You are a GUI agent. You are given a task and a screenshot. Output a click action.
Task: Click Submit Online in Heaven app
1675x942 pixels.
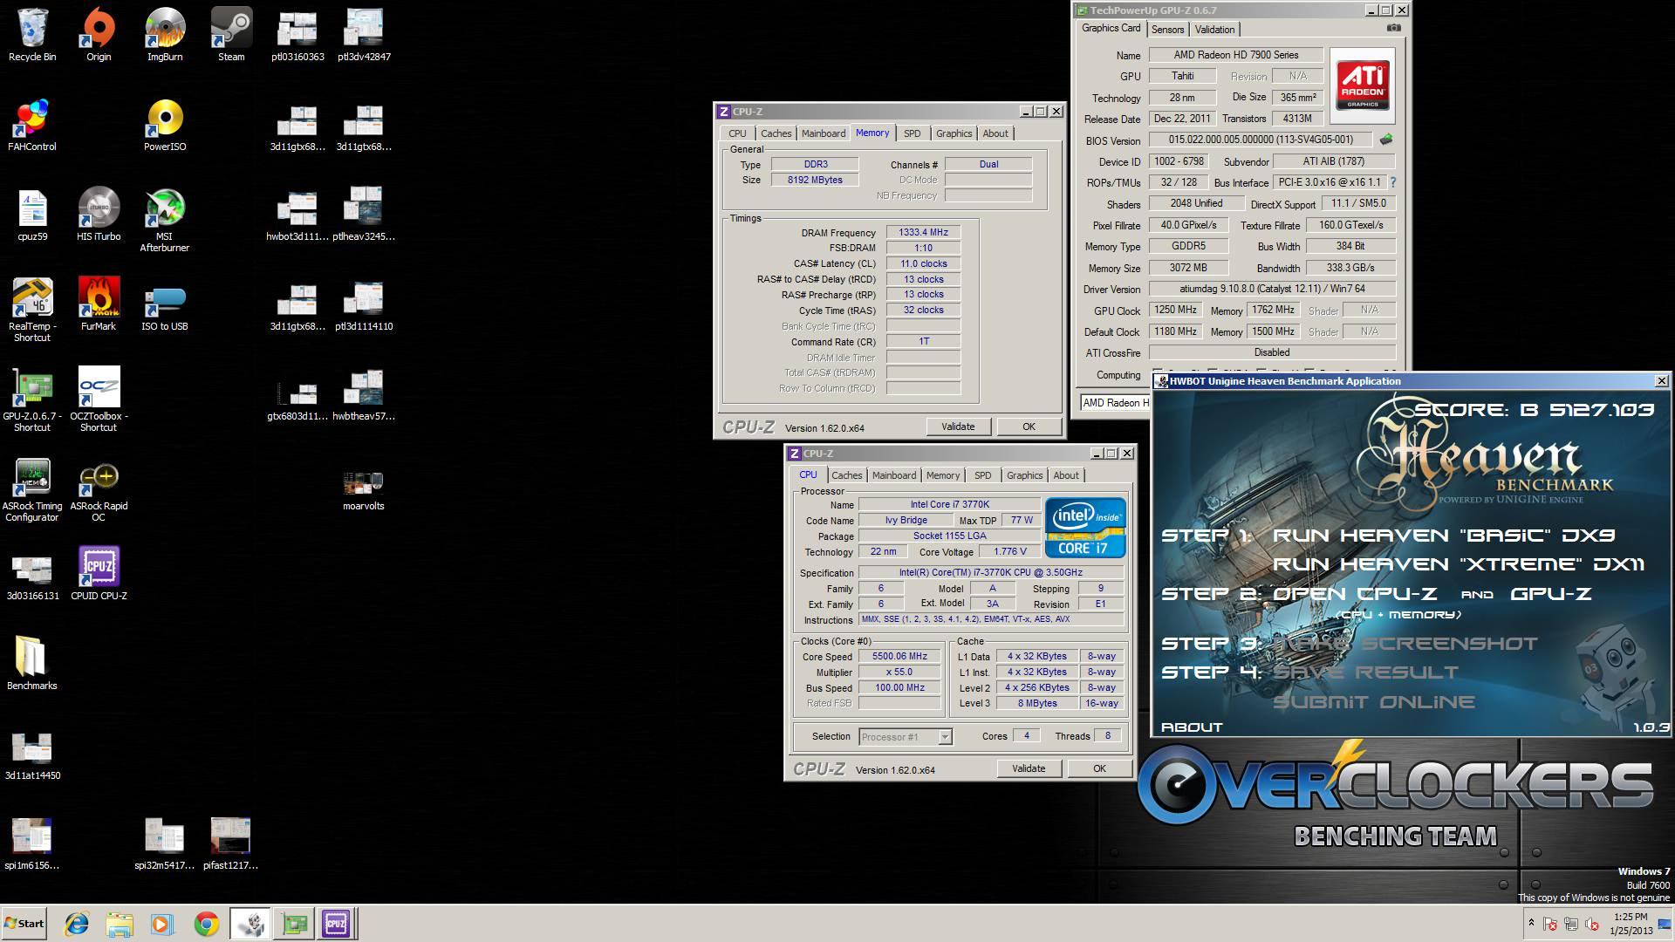pyautogui.click(x=1374, y=702)
